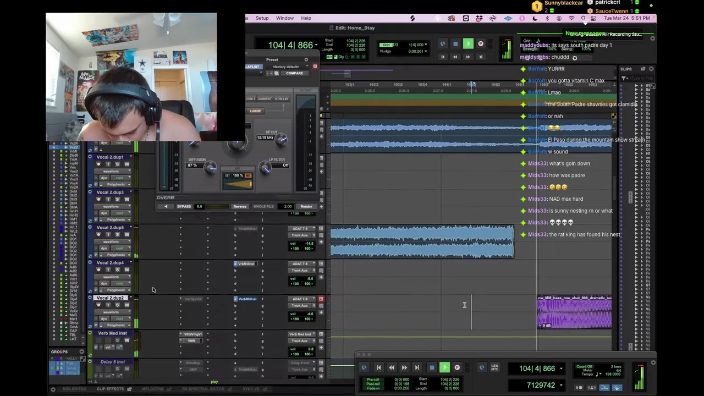Screen dimensions: 704x396
Task: Open macOS Control Center icon
Action: [x=595, y=18]
